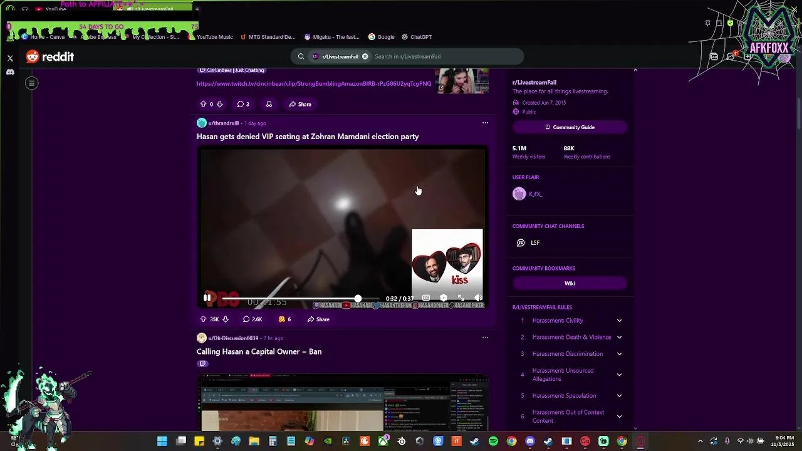802x451 pixels.
Task: Downvote the Hasan VIP seating post
Action: click(225, 319)
